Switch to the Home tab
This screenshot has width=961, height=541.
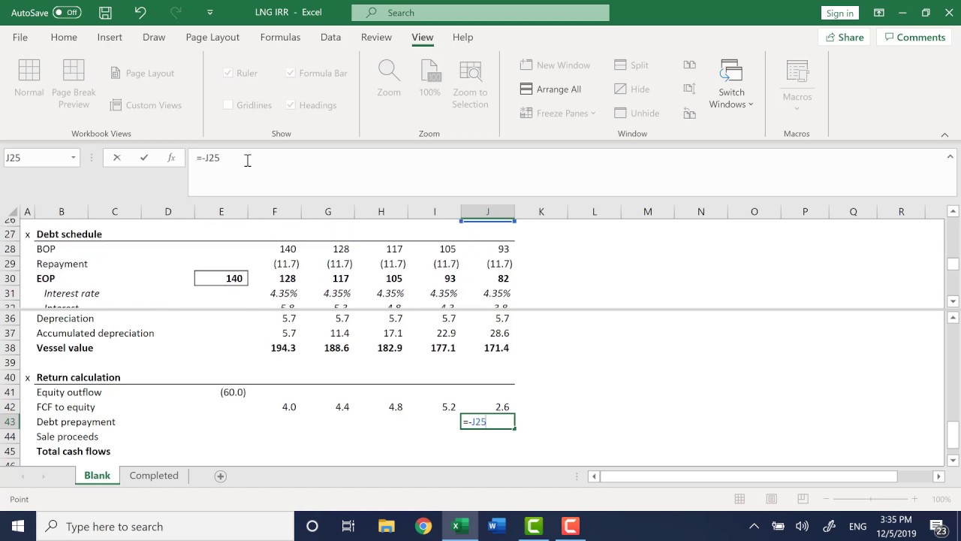coord(64,37)
